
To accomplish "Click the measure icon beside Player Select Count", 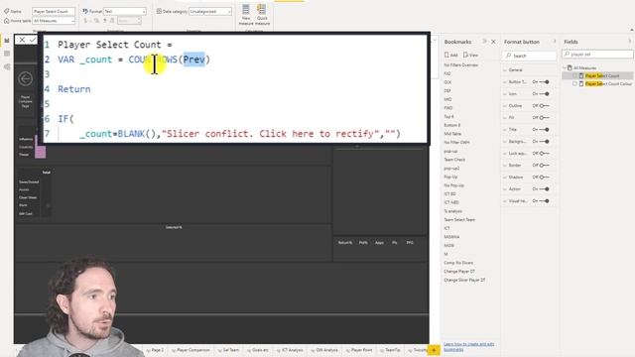I will tap(581, 75).
